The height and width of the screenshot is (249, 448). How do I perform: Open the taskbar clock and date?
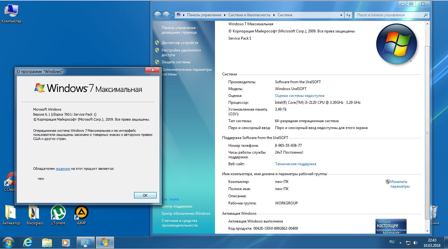click(432, 242)
